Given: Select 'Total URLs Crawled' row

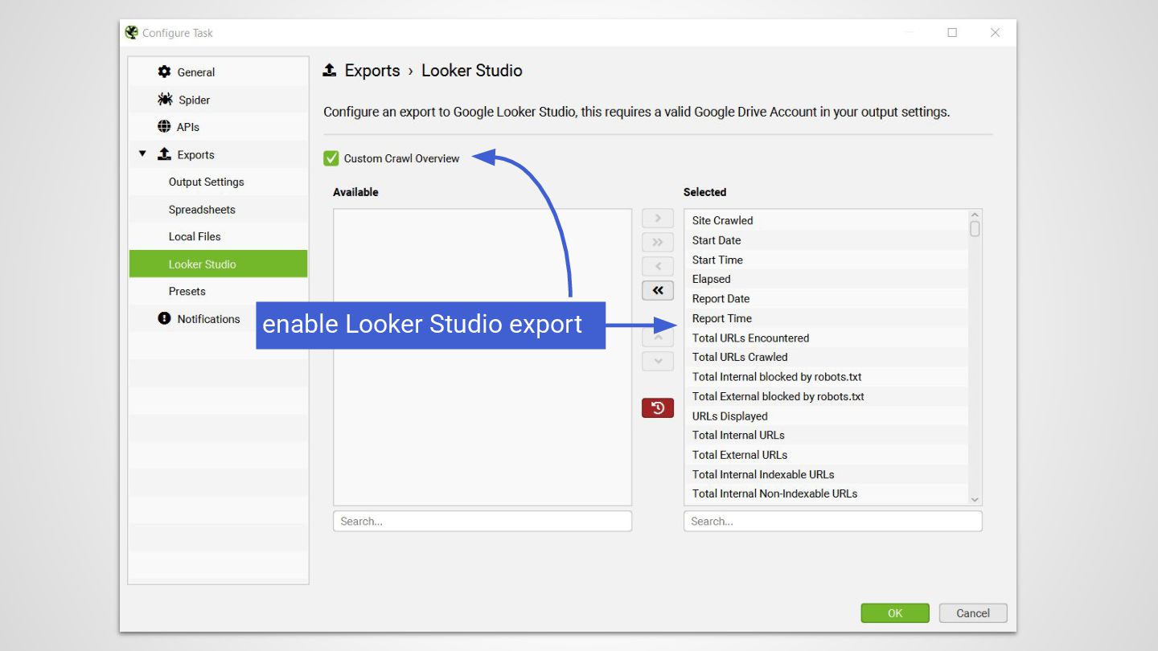Looking at the screenshot, I should pyautogui.click(x=827, y=357).
